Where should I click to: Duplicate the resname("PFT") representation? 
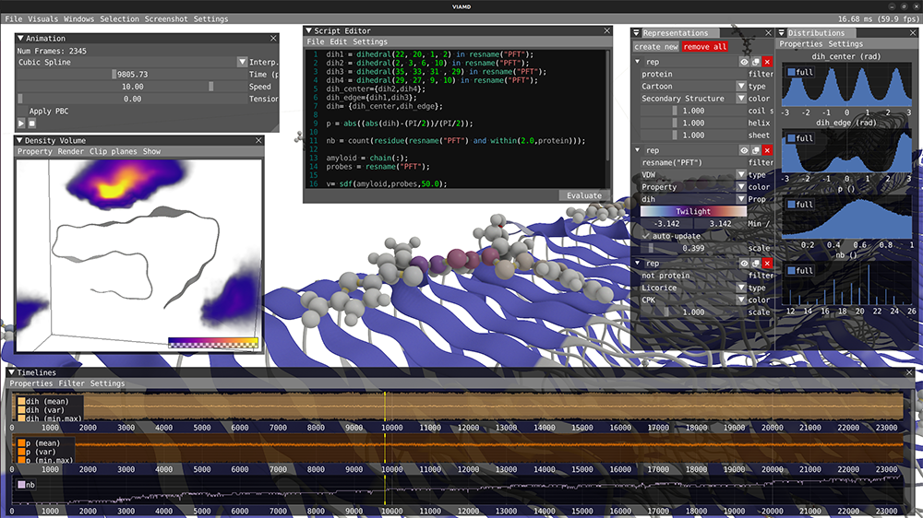click(x=755, y=150)
